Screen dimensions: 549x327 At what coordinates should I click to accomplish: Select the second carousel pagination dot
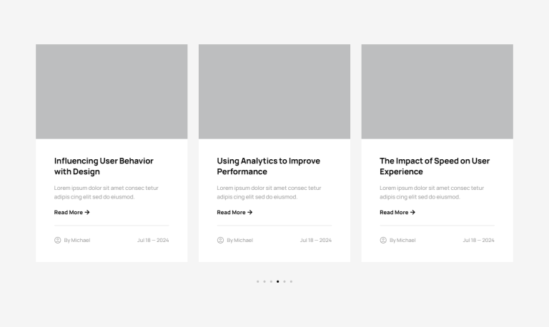(264, 281)
